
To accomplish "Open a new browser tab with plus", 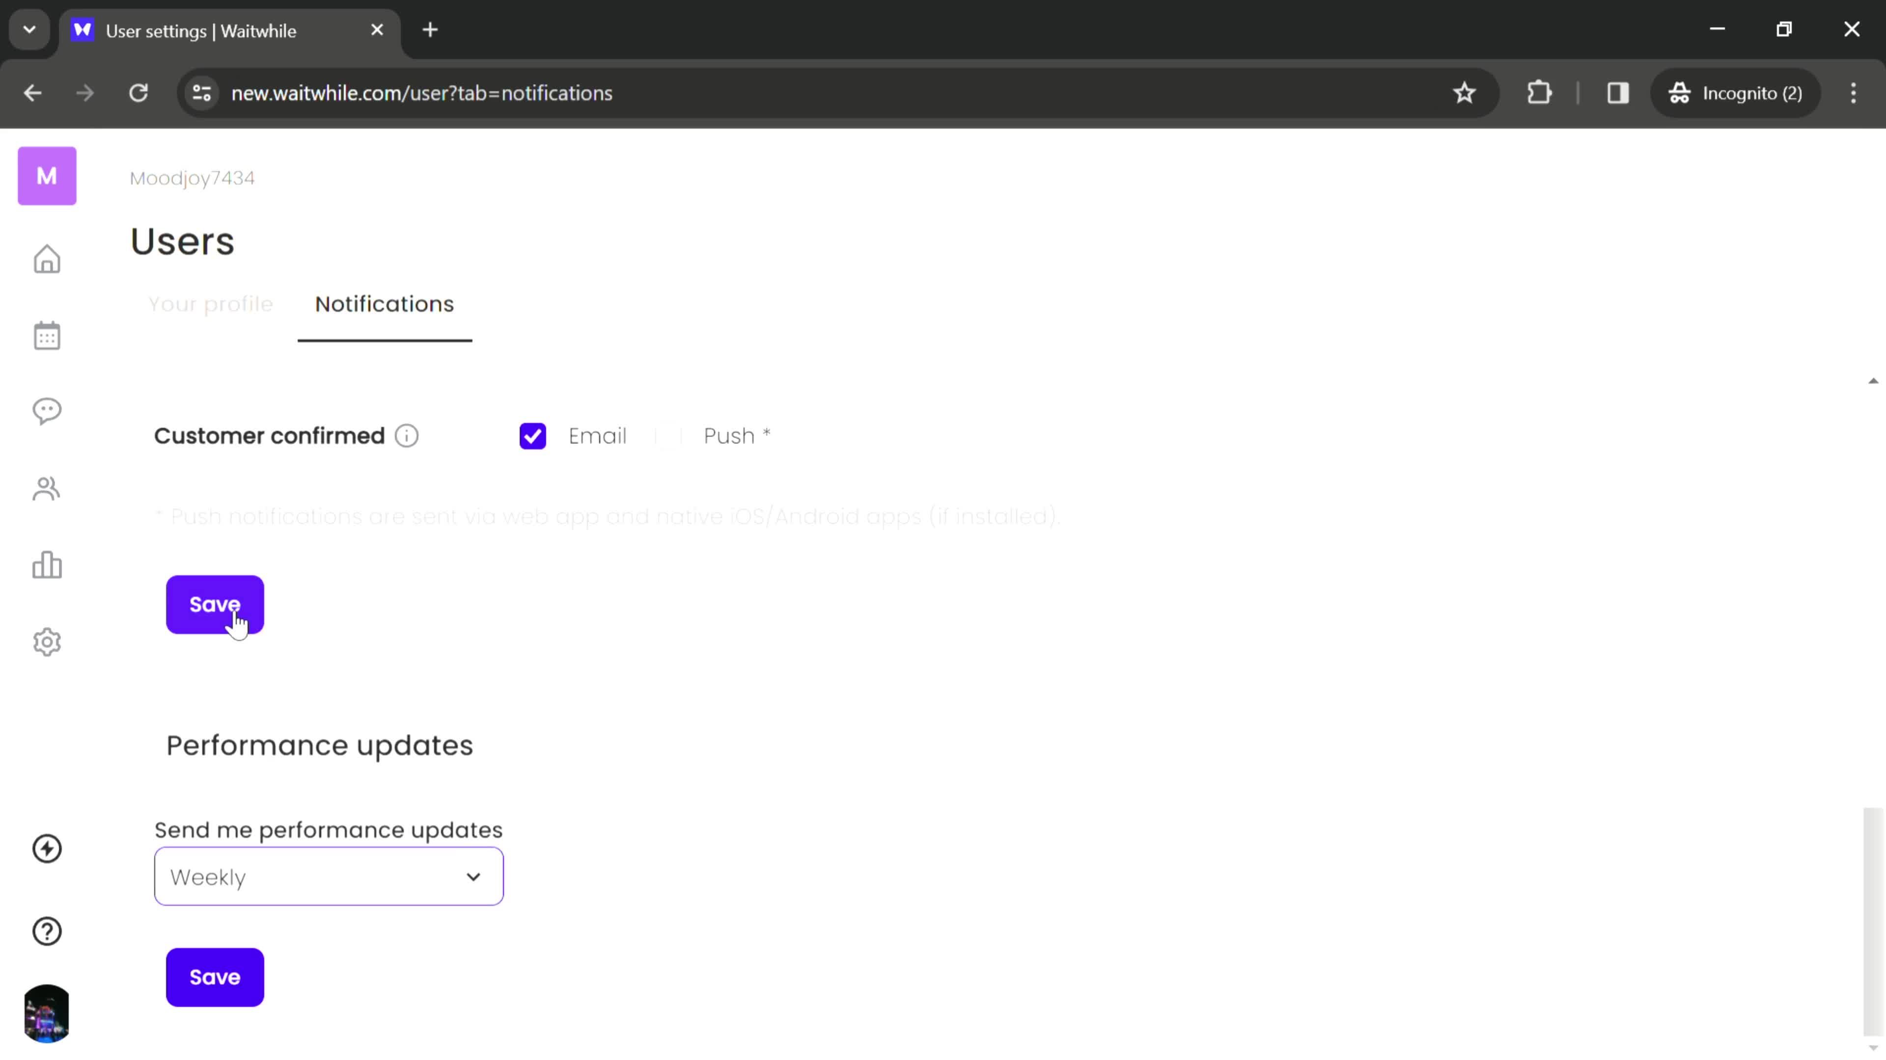I will 431,30.
